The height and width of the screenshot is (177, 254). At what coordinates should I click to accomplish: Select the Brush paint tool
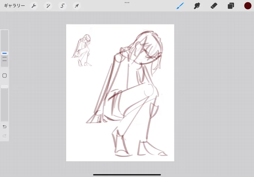[180, 6]
